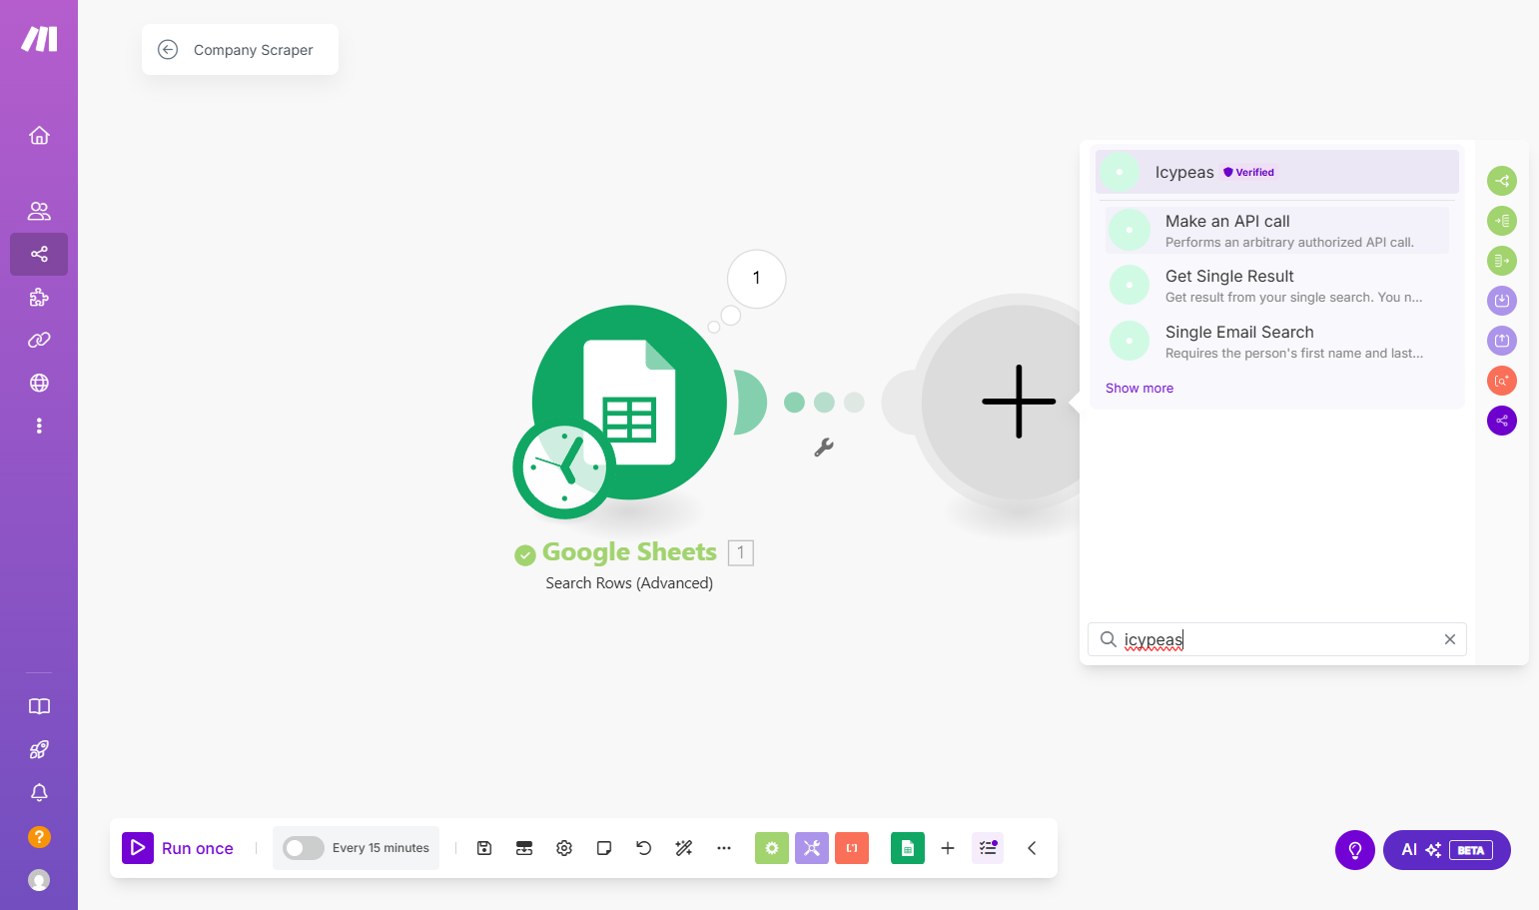Save the scenario with the disk icon

pyautogui.click(x=484, y=848)
